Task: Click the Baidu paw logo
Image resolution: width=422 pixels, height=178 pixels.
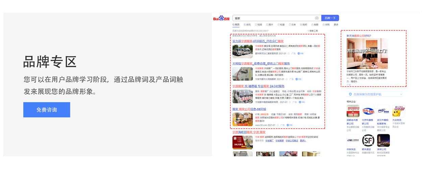Action: tap(221, 18)
